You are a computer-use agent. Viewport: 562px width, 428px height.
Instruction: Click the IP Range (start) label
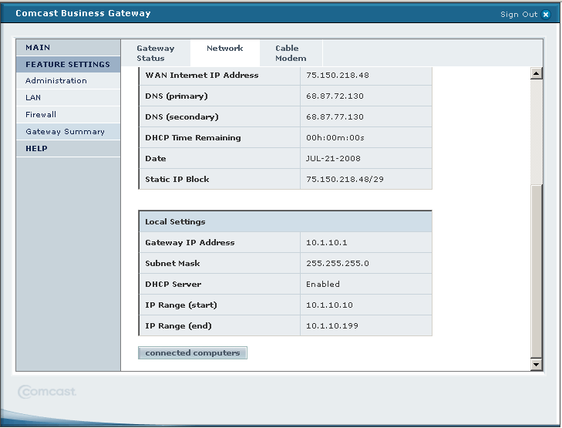[181, 305]
